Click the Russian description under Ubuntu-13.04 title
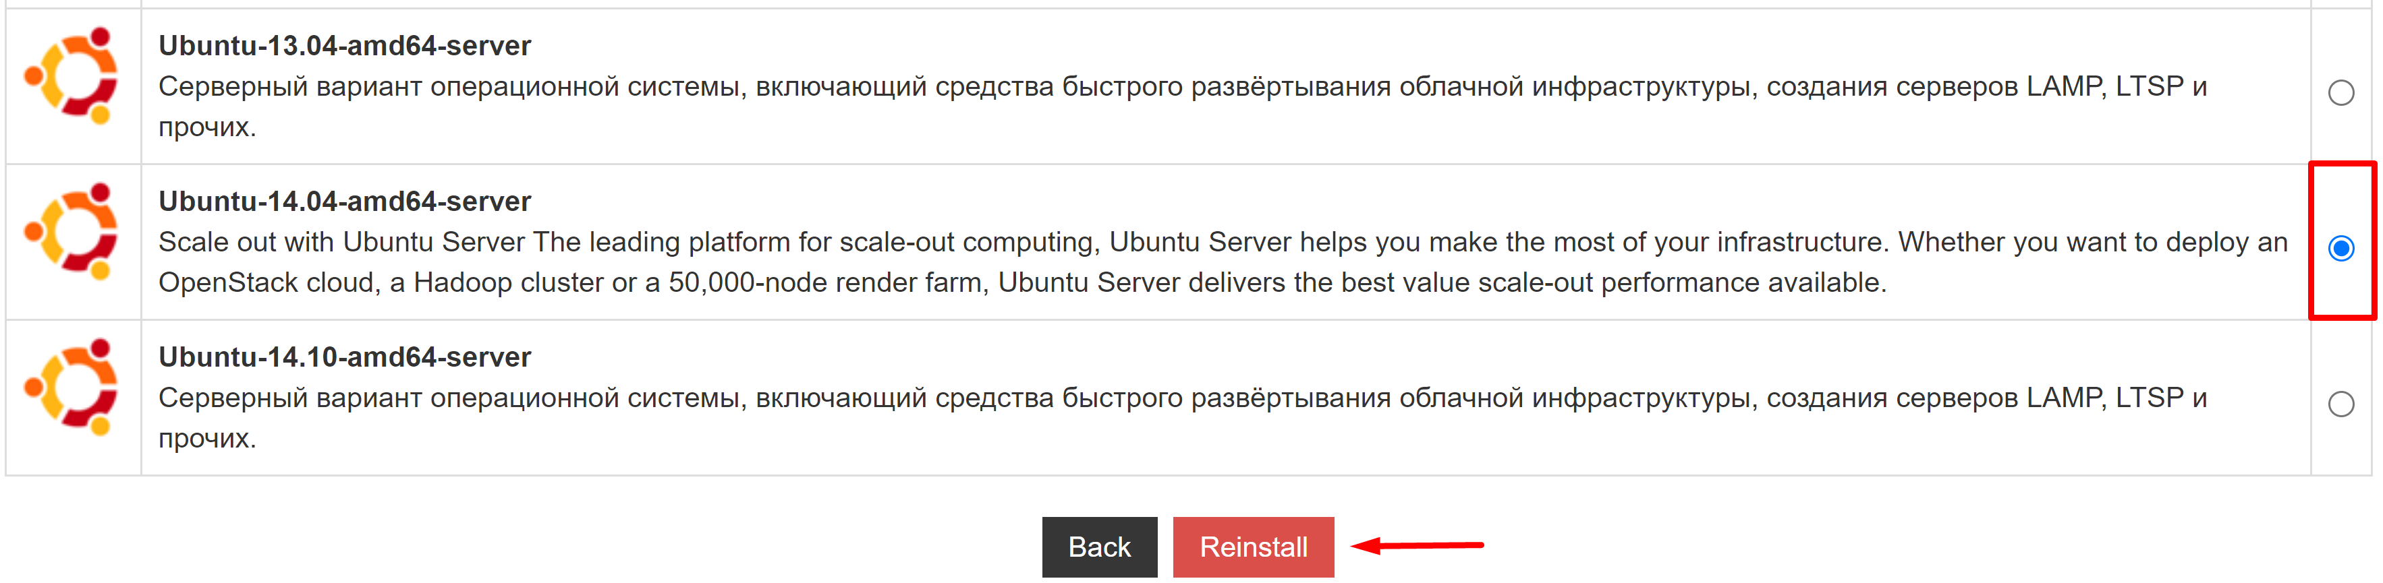This screenshot has width=2383, height=583. [x=1182, y=106]
